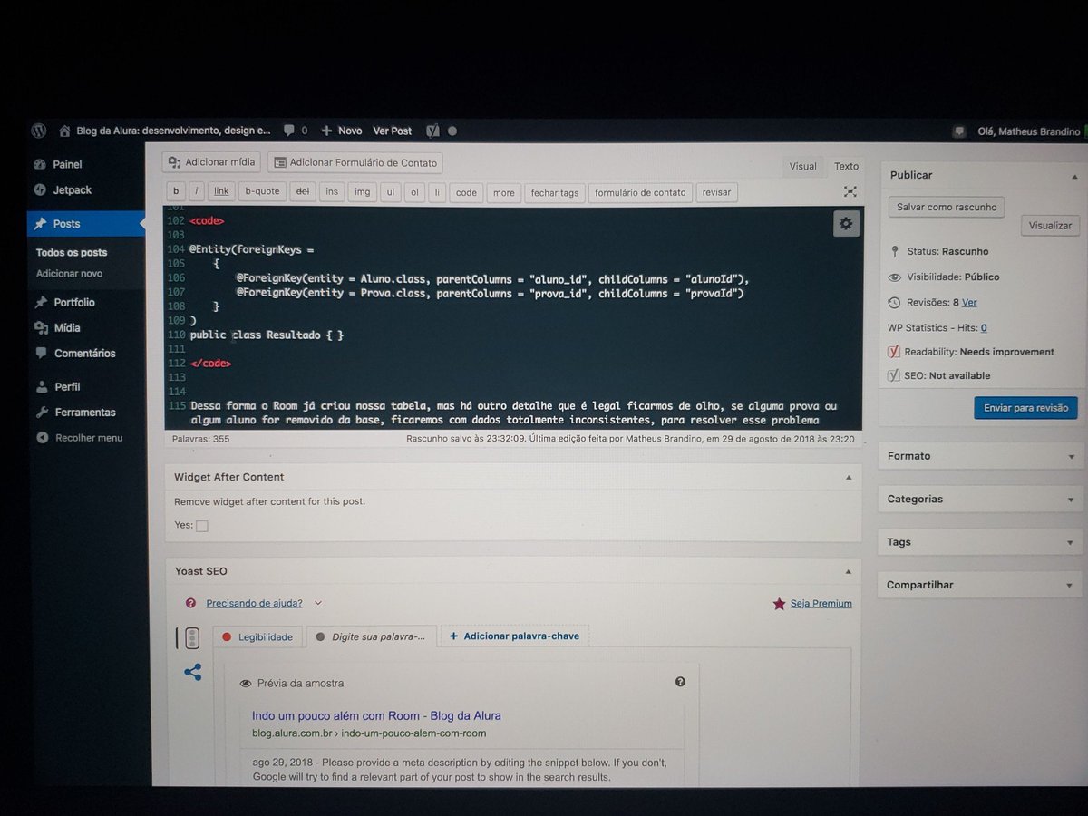Viewport: 1088px width, 816px height.
Task: Check the Yes remove widget checkbox
Action: click(x=201, y=525)
